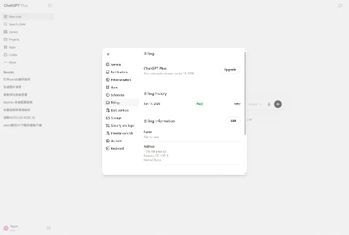Click the New chat pencil icon
349x235 pixels.
pos(6,17)
